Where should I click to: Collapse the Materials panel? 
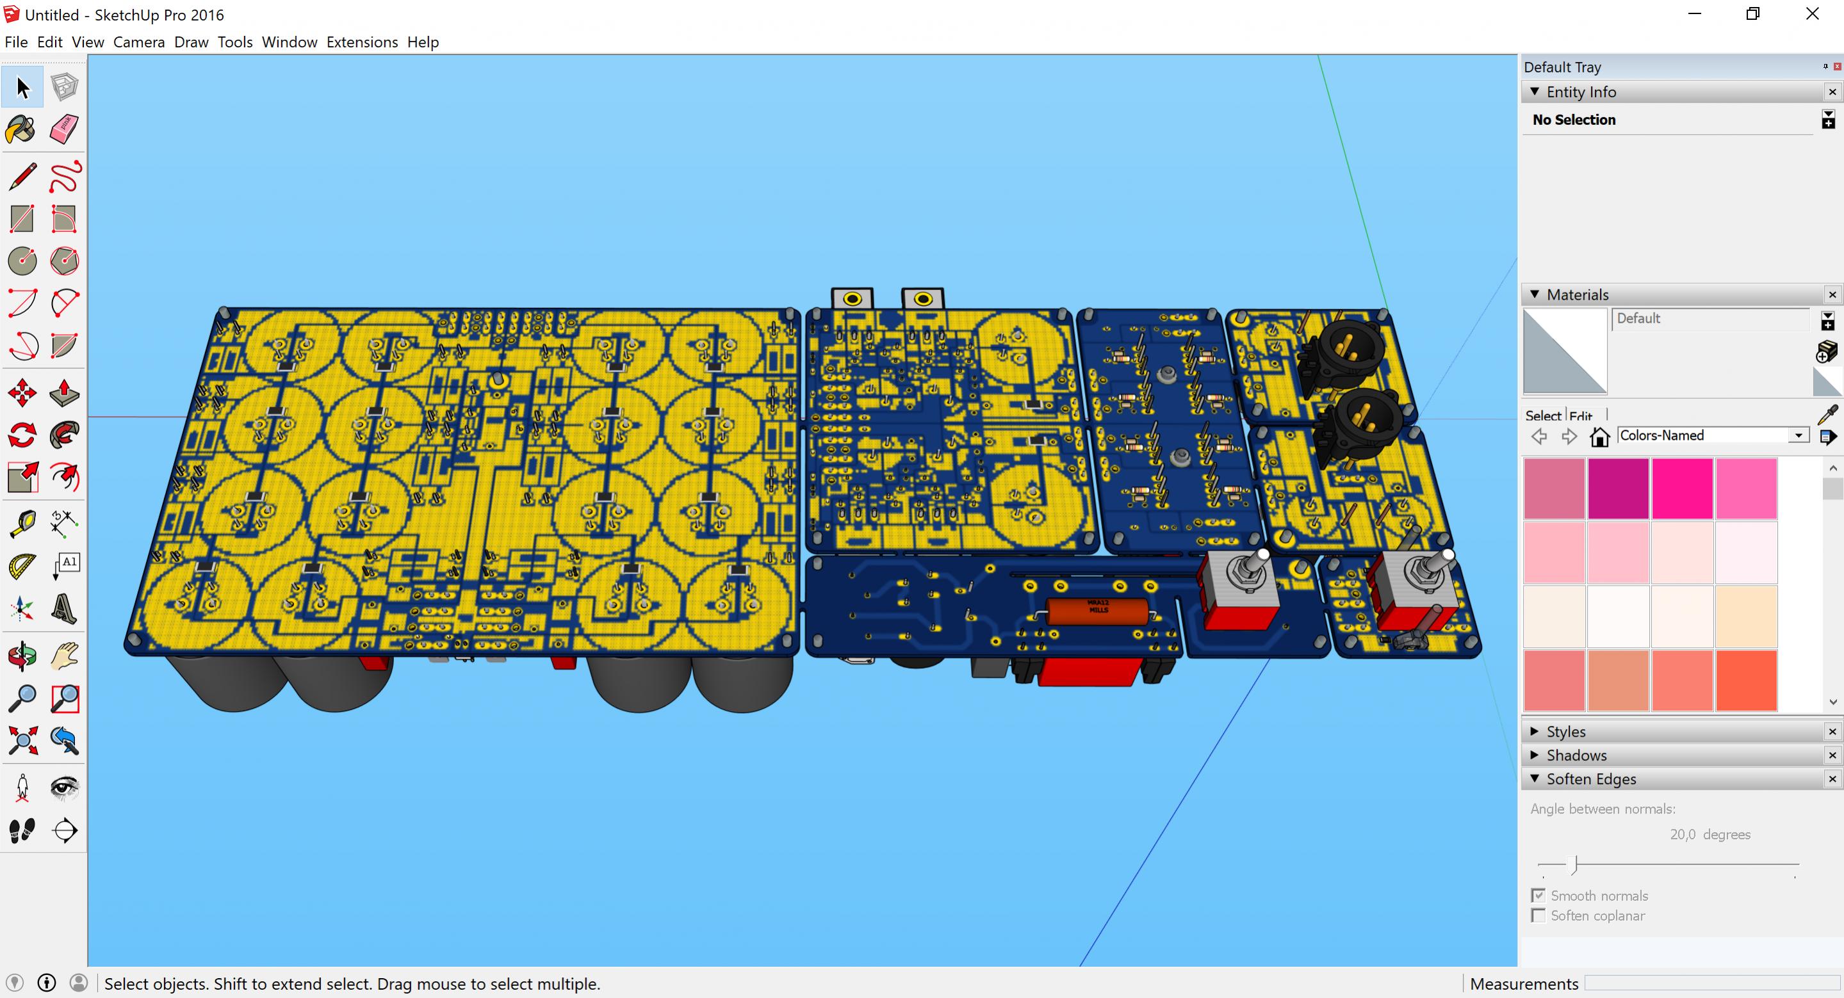[1534, 294]
